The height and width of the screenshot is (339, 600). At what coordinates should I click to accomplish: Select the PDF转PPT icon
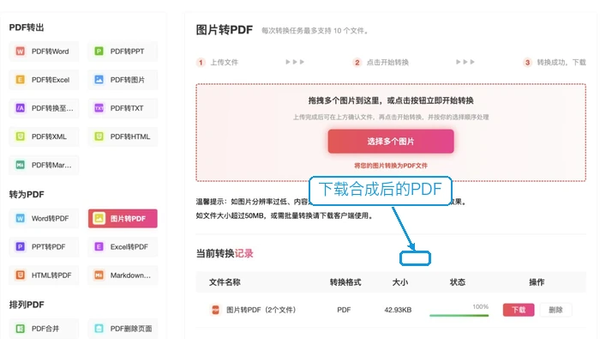click(x=99, y=51)
